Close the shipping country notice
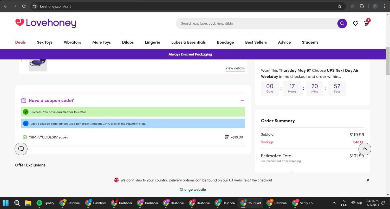This screenshot has height=209, width=390. 368,180
